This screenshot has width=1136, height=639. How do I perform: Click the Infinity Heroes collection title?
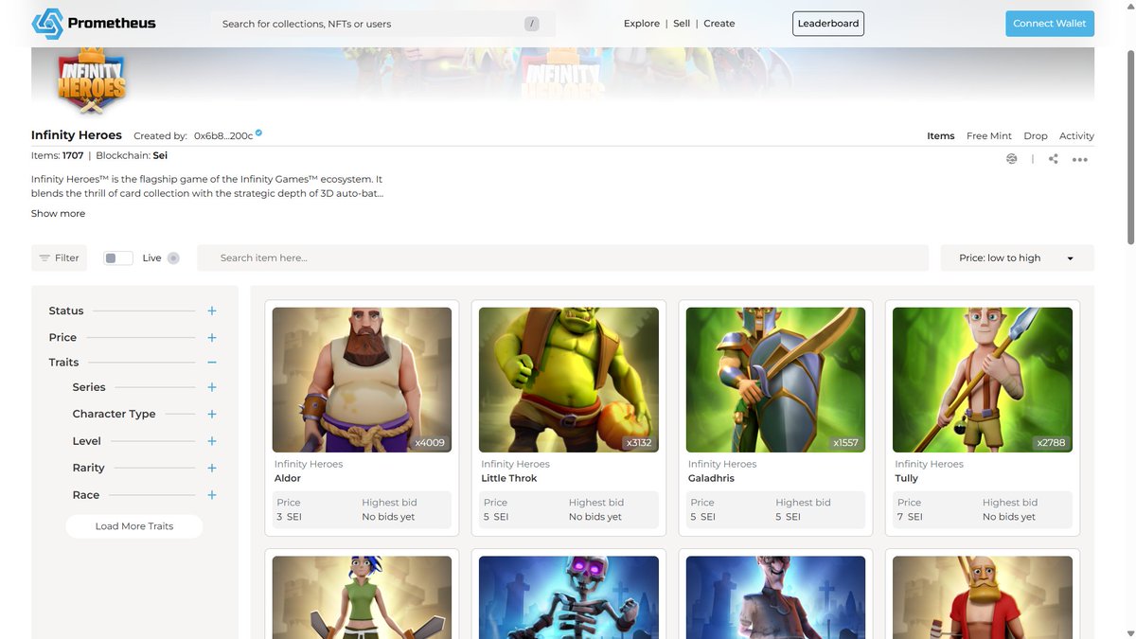click(x=77, y=135)
